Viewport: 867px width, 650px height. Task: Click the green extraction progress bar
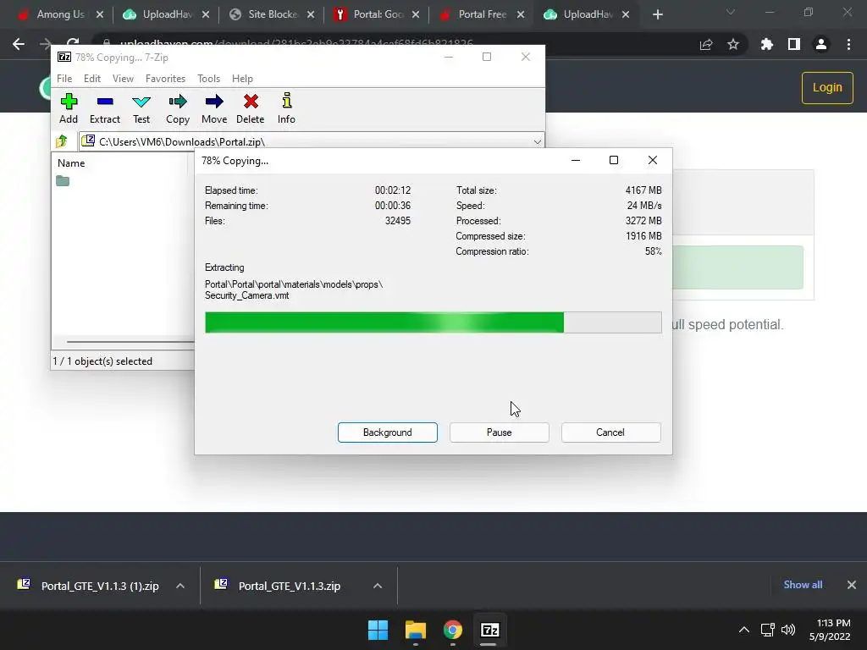coord(433,322)
